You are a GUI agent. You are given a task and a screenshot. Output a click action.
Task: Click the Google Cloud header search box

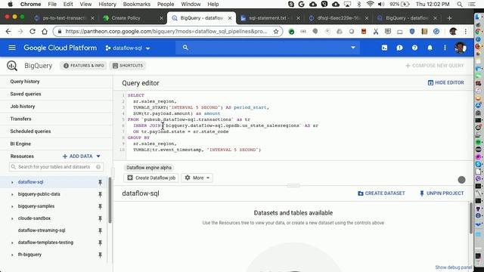[x=267, y=48]
